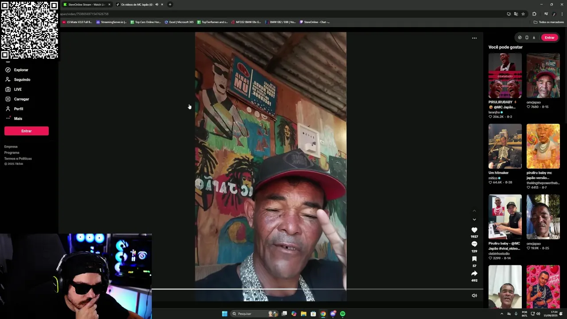
Task: Click the red Entrar button in sidebar
Action: pos(27,131)
